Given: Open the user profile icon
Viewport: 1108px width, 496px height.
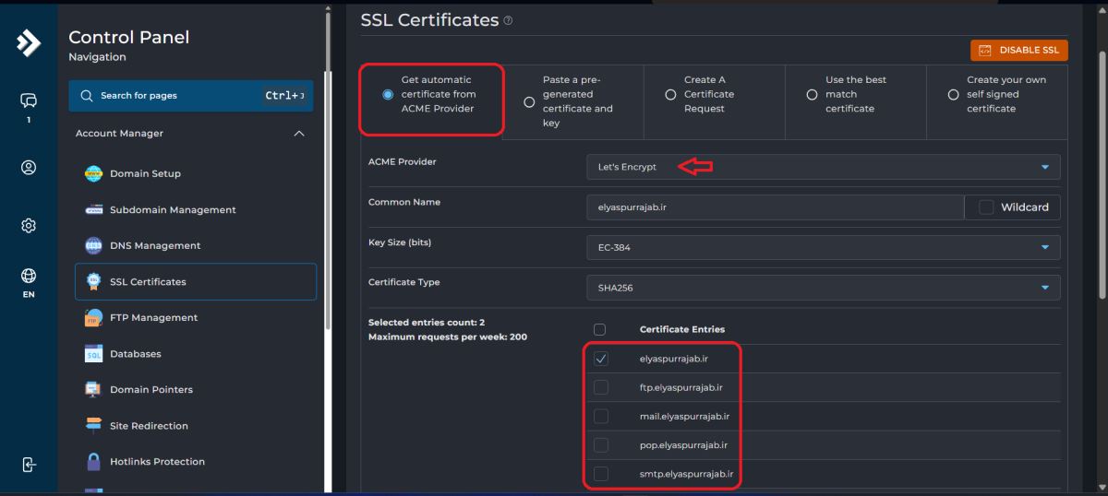Looking at the screenshot, I should (29, 167).
